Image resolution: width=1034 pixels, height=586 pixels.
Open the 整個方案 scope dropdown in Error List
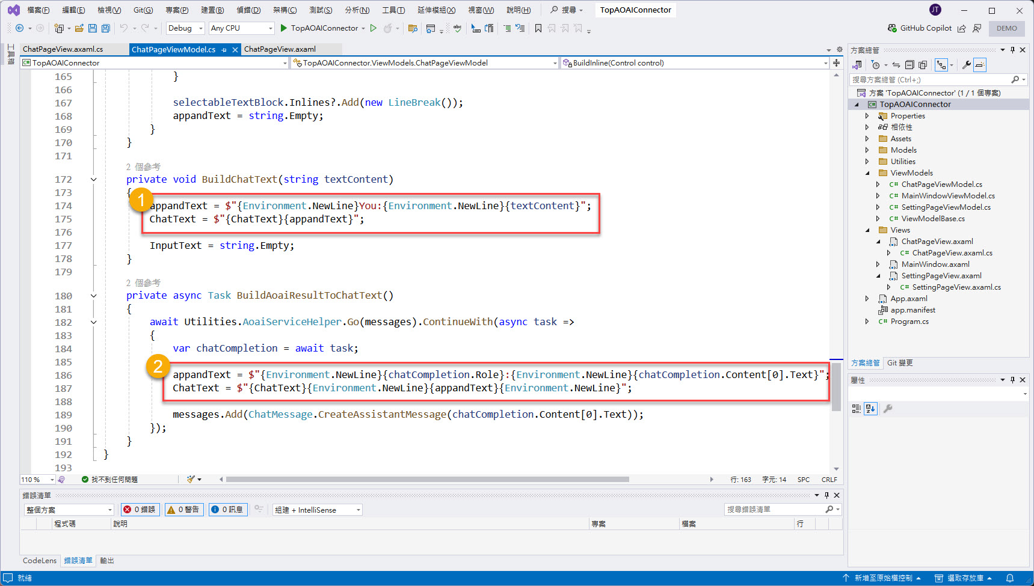[69, 510]
